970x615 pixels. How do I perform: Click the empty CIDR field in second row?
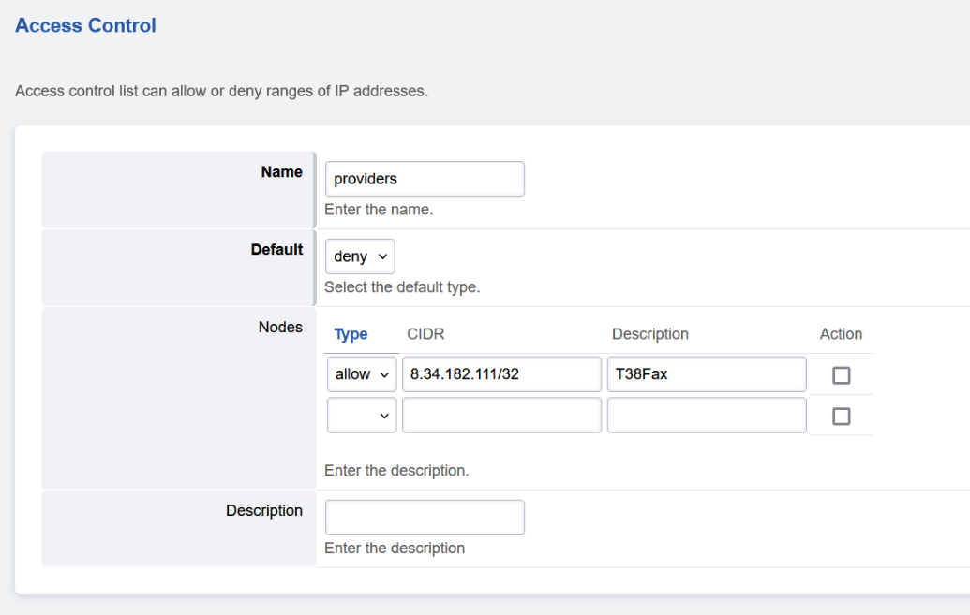pos(501,416)
